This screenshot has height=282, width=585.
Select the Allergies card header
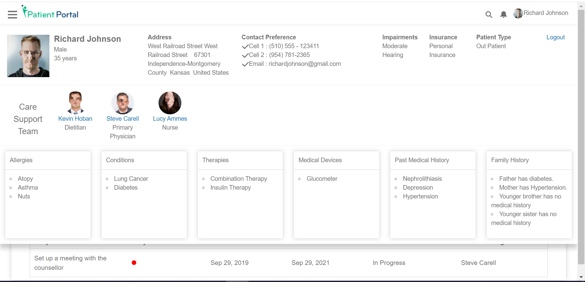pyautogui.click(x=48, y=160)
